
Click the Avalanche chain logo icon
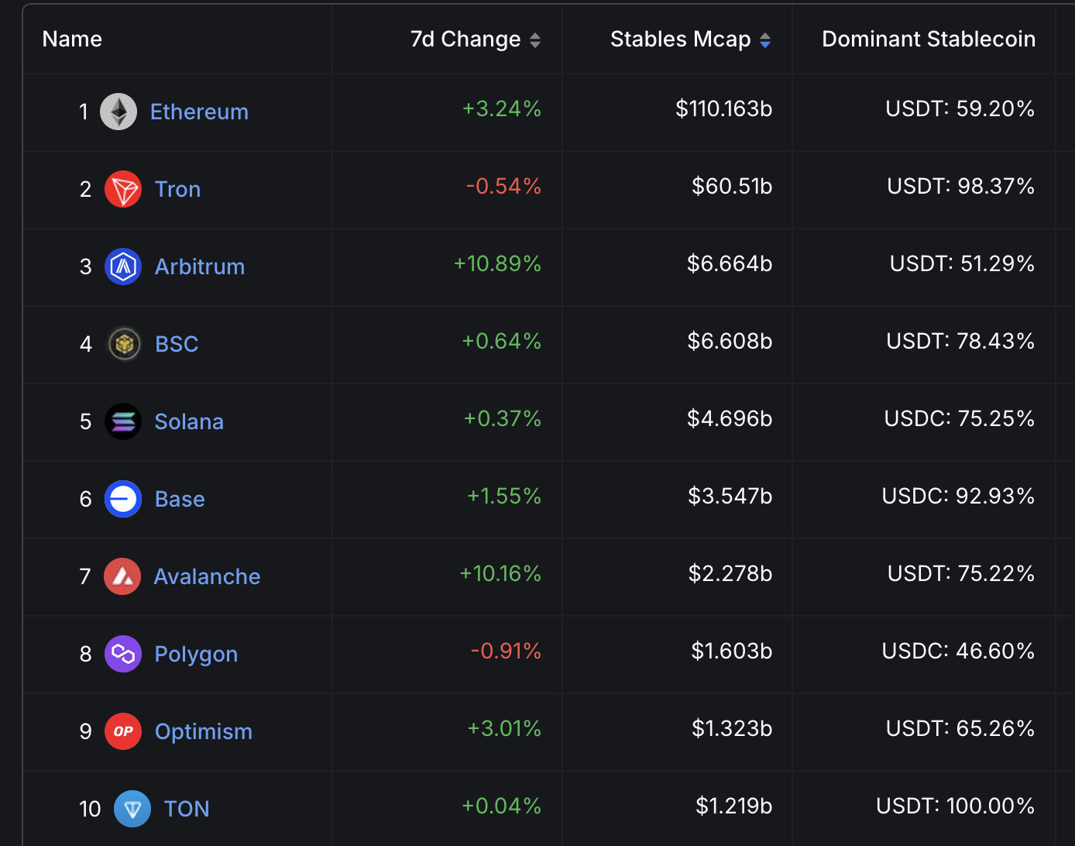point(122,576)
